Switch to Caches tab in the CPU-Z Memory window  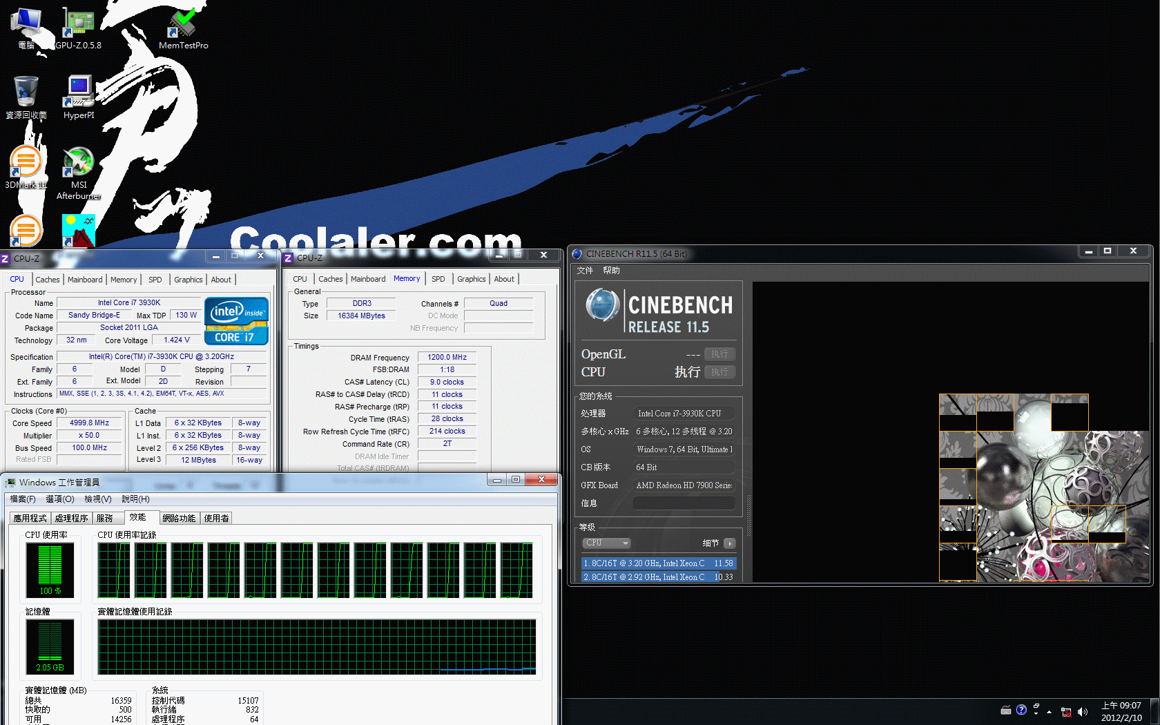(331, 279)
